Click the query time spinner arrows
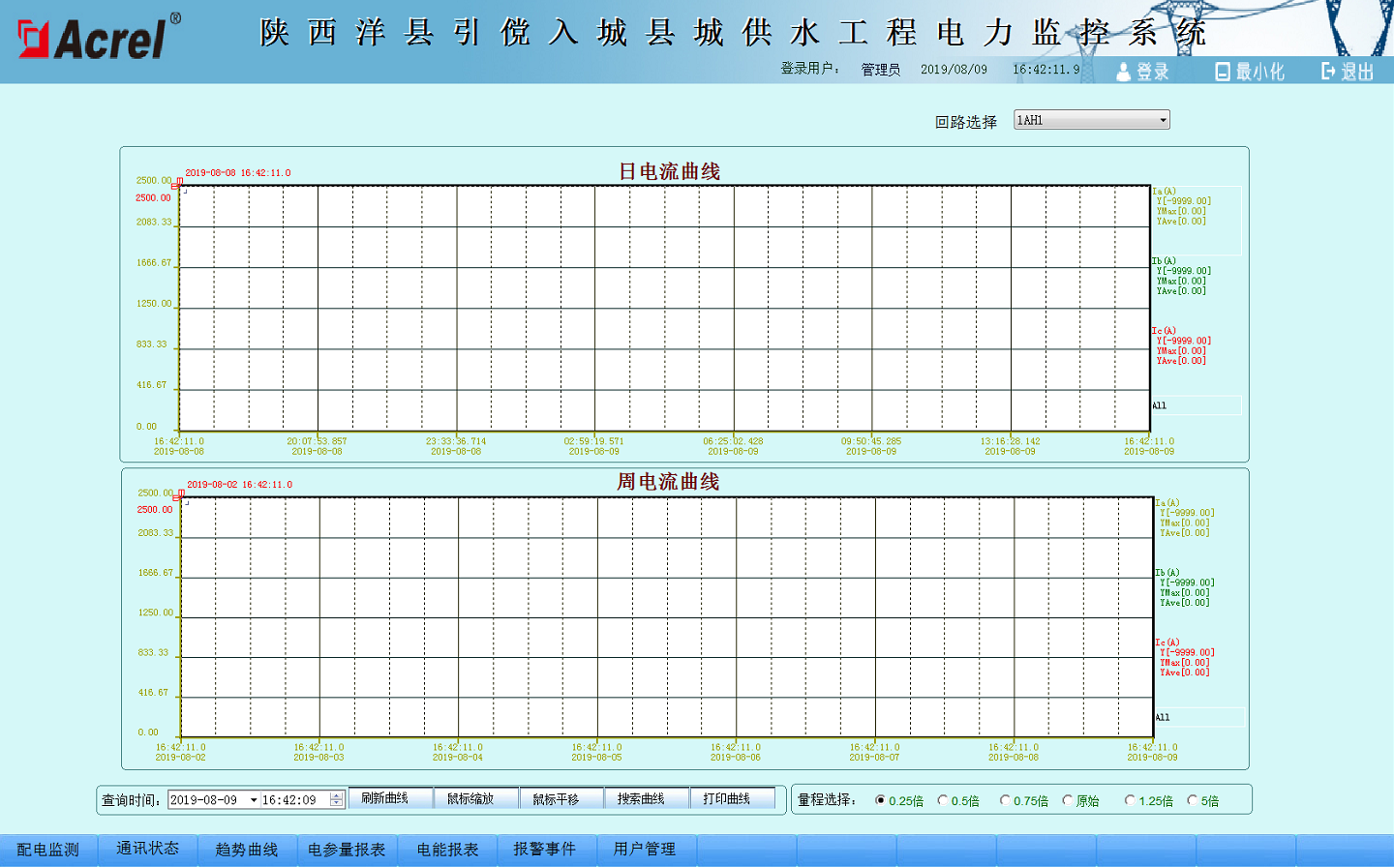Image resolution: width=1394 pixels, height=867 pixels. (x=336, y=800)
